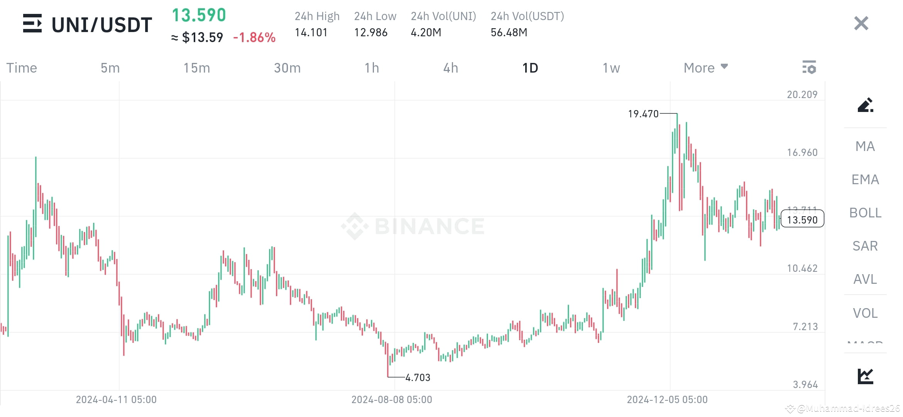Image resolution: width=903 pixels, height=417 pixels.
Task: Show the AVL indicator
Action: pyautogui.click(x=864, y=279)
